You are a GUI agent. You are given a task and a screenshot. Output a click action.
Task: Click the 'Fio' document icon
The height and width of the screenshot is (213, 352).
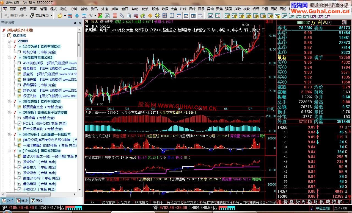click(x=129, y=16)
